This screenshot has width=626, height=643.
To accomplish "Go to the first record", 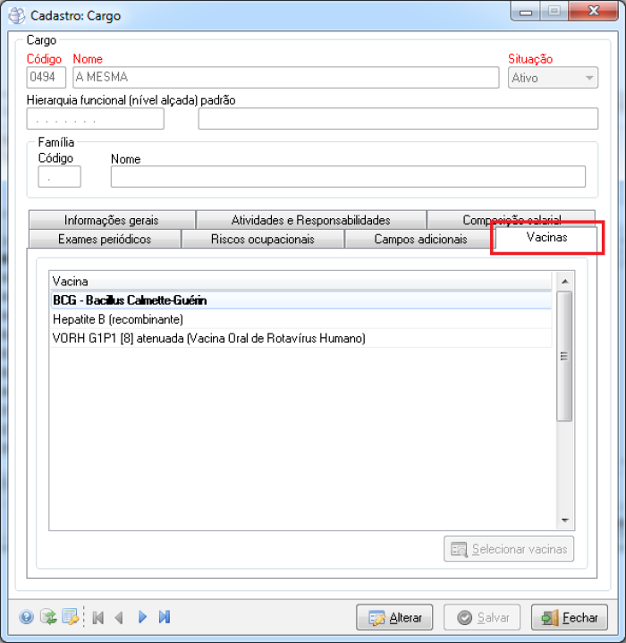I will pos(97,617).
